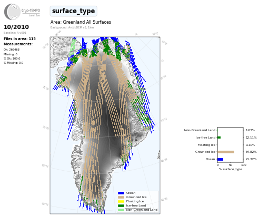
Task: Select the 'Area: Greenland All Surfaces' label
Action: [81, 22]
